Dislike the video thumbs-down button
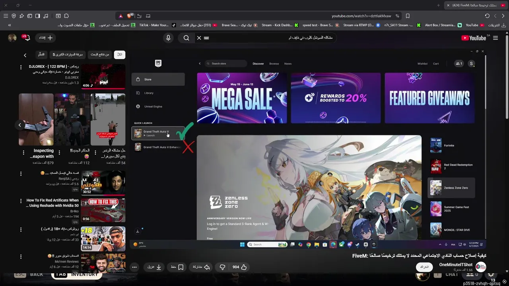The height and width of the screenshot is (286, 509). tap(223, 267)
